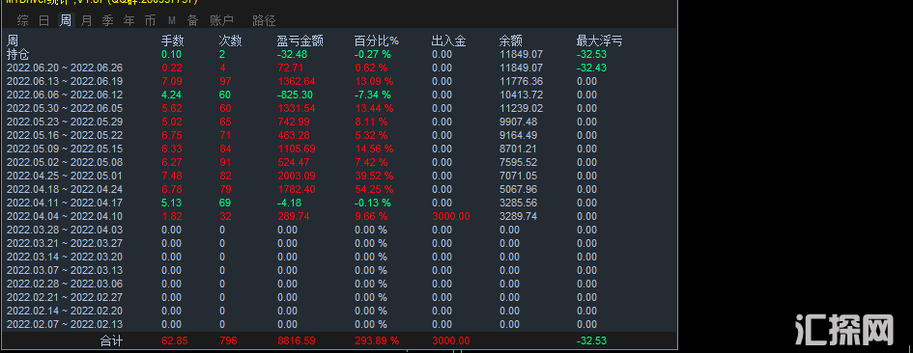The image size is (913, 353).
Task: Select the week row 2022.04.04 ~ 2022.04.10
Action: click(x=65, y=216)
